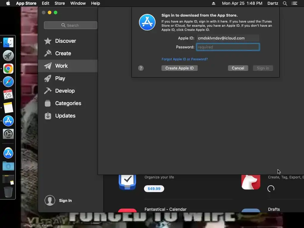This screenshot has height=228, width=304.
Task: Open Finder from the Dock
Action: pos(8,42)
